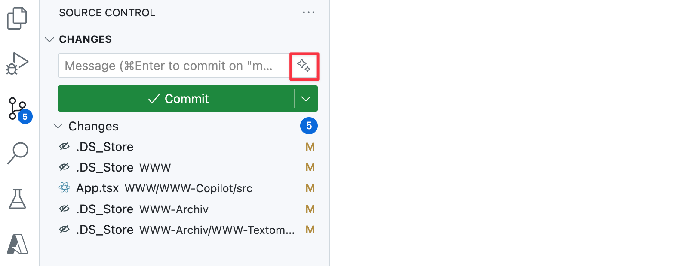This screenshot has height=266, width=676.
Task: Click the React icon beside App.tsx
Action: pyautogui.click(x=65, y=188)
